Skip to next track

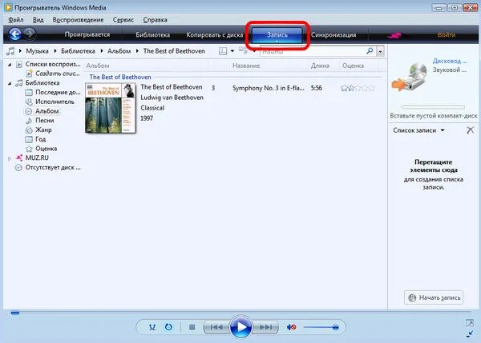click(265, 327)
